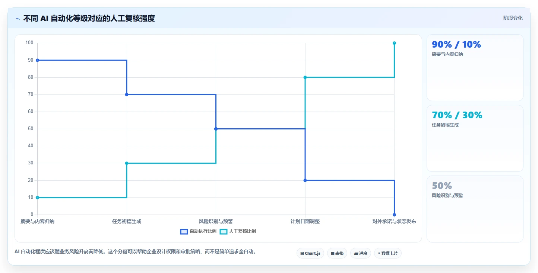This screenshot has width=538, height=273.
Task: Click the blue point at 90 for 摘要与内容归纳
Action: click(x=37, y=60)
